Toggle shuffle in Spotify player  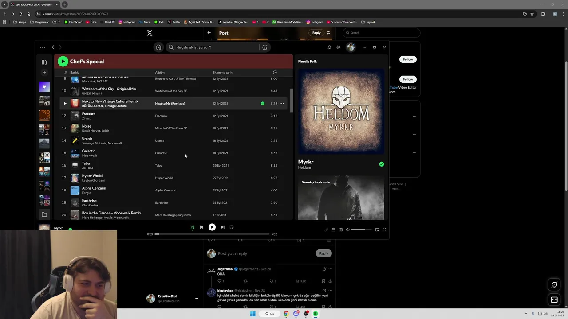pyautogui.click(x=192, y=227)
